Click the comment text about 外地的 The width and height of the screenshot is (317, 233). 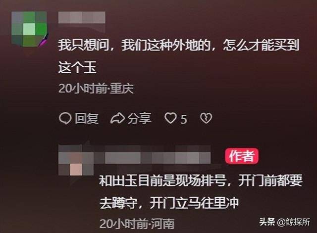[178, 56]
